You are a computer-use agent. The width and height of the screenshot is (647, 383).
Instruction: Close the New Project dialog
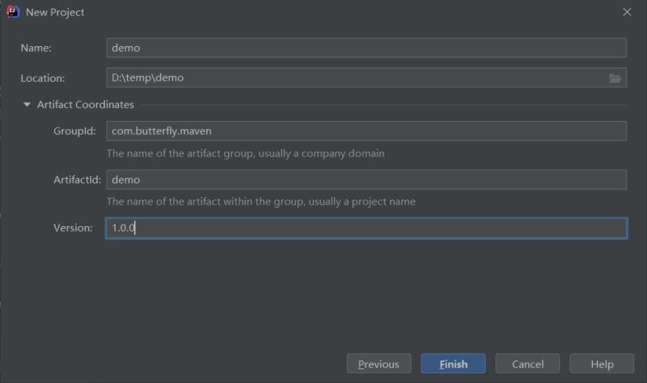627,12
